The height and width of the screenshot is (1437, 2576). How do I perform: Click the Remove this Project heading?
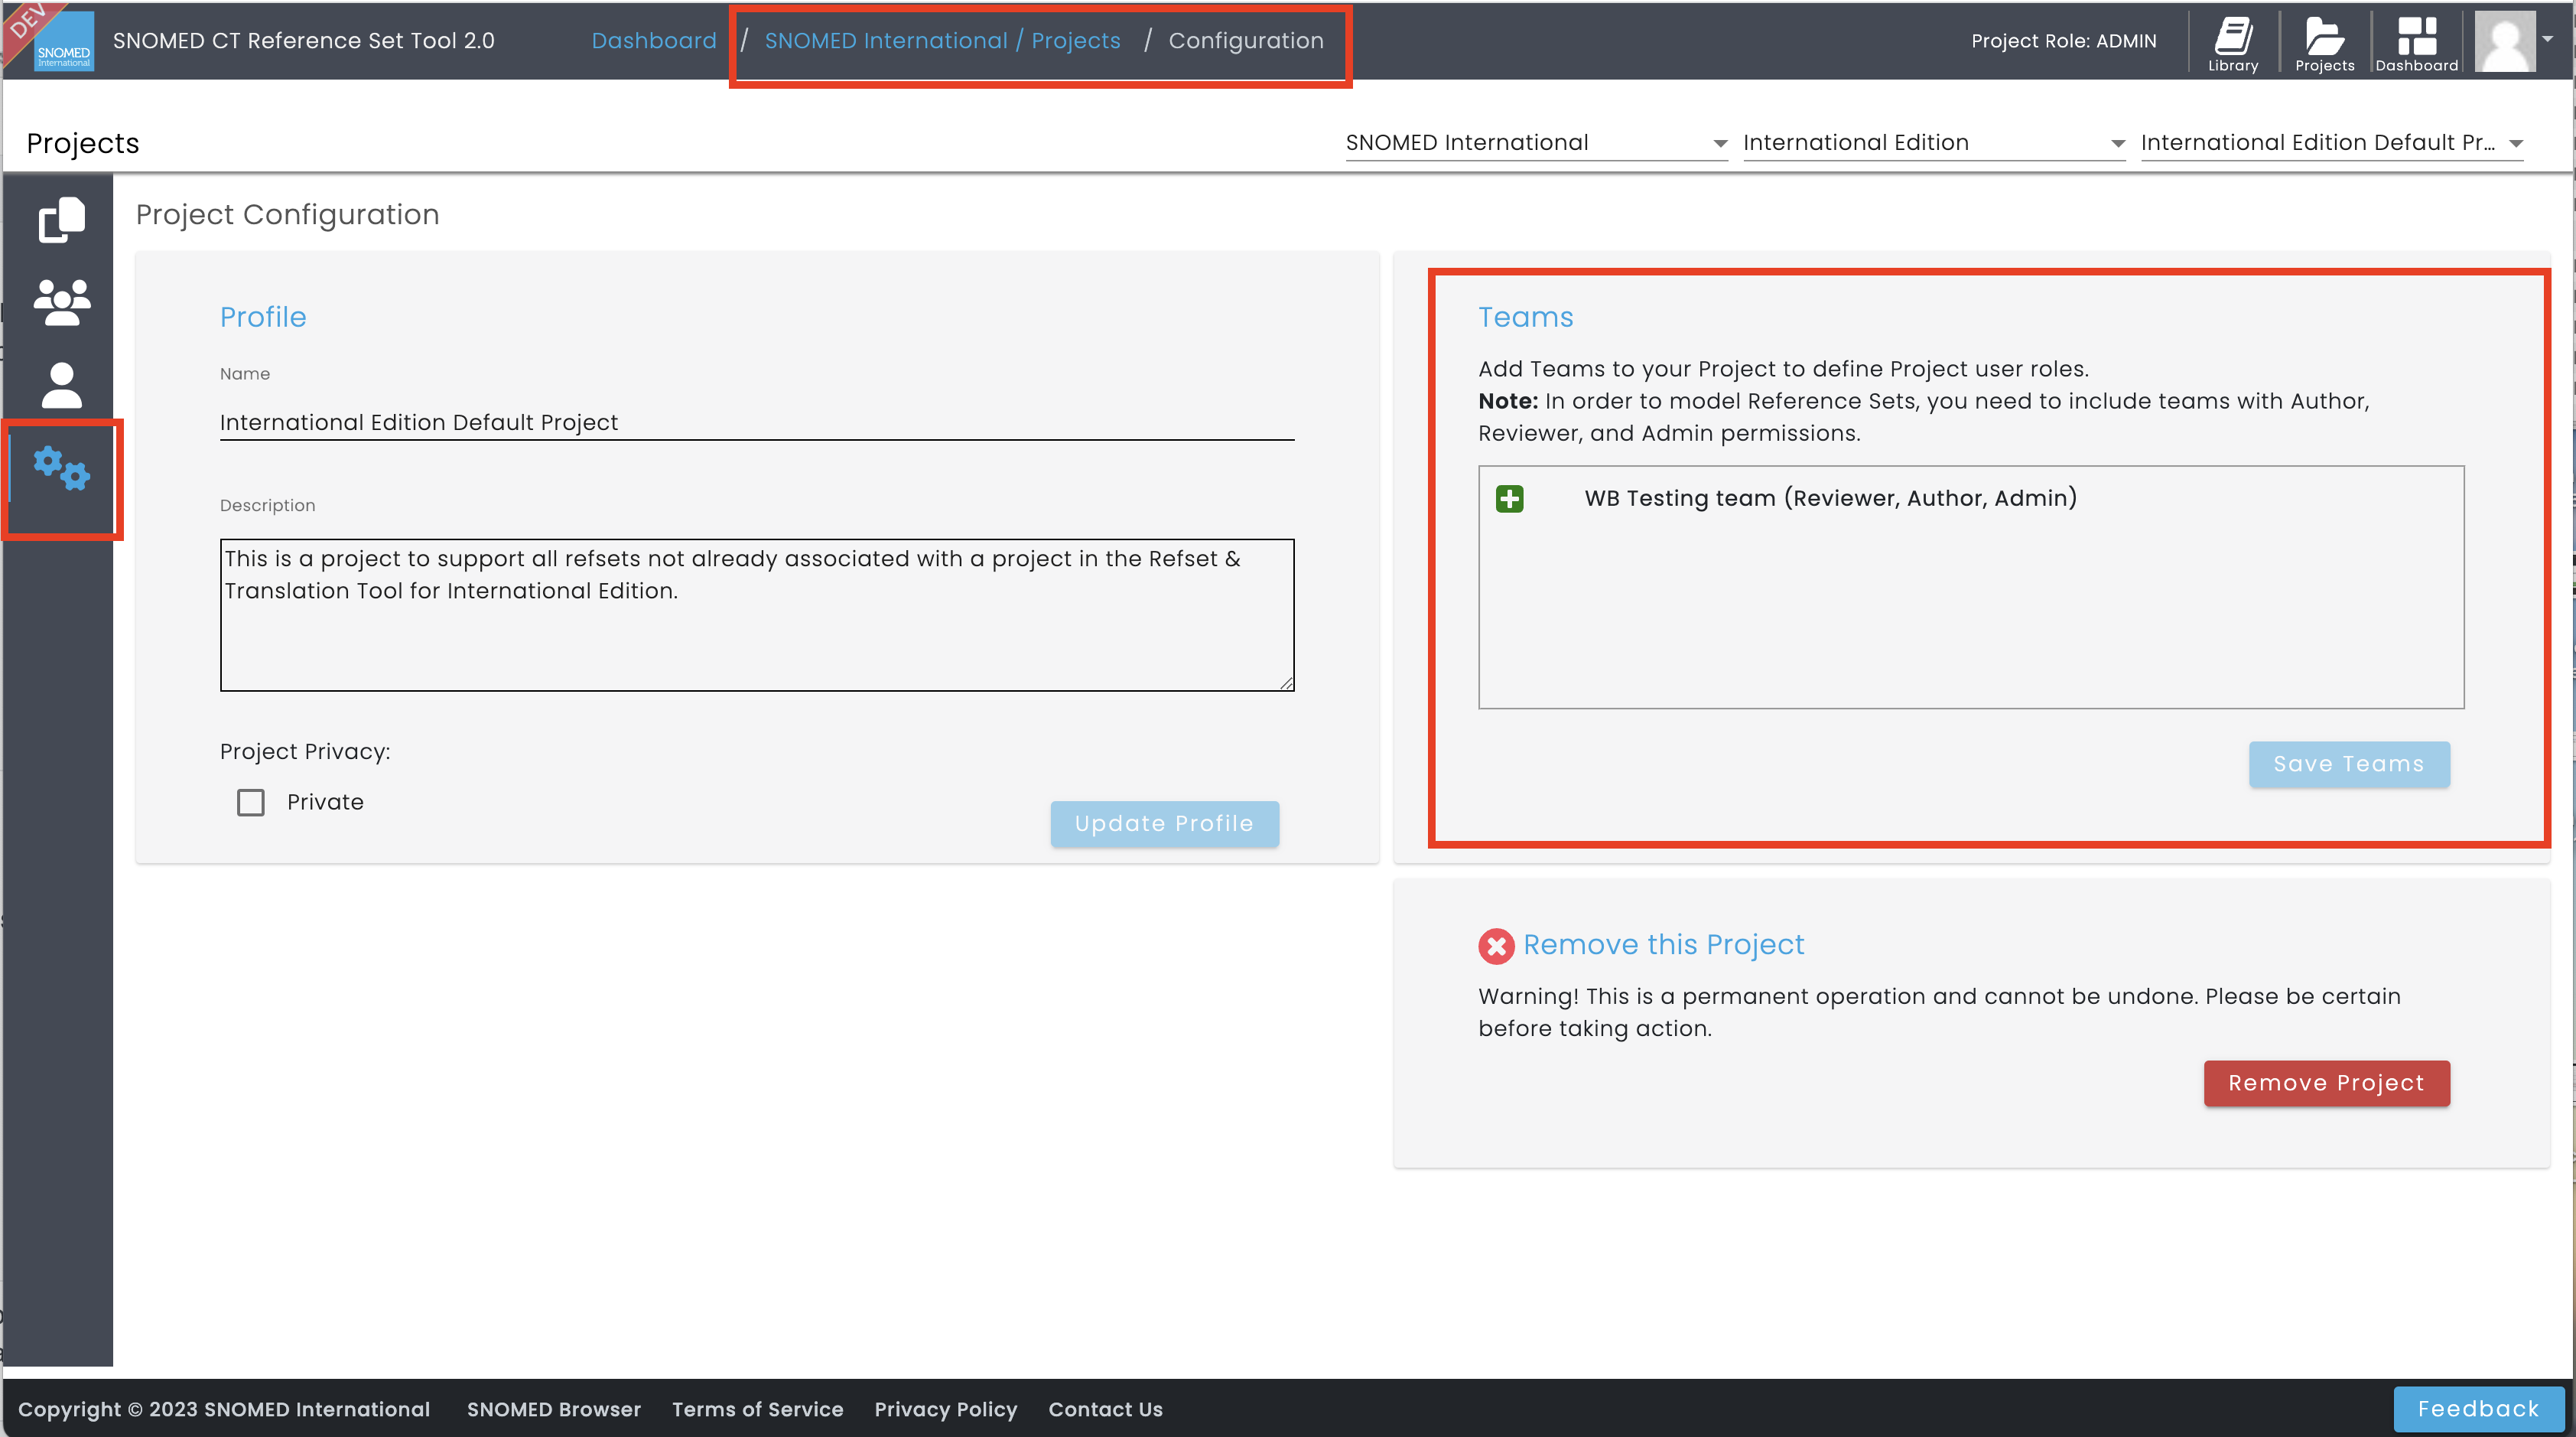click(1663, 945)
